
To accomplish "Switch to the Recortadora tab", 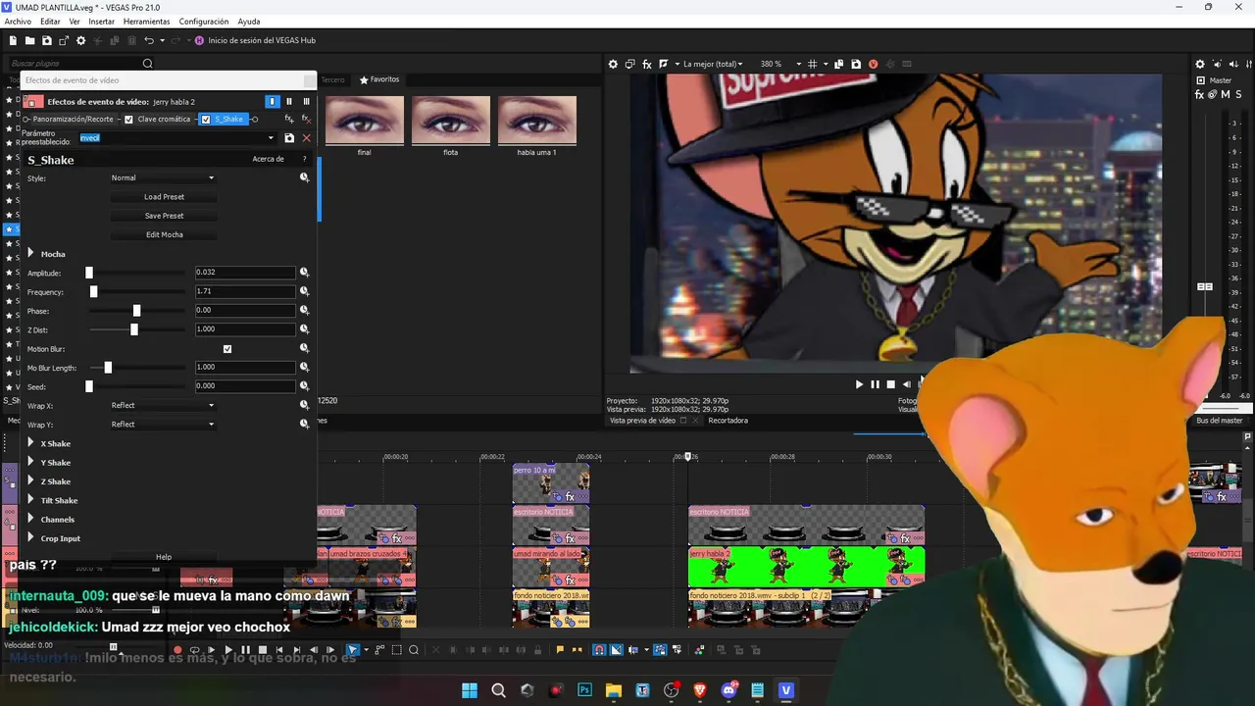I will click(x=728, y=421).
